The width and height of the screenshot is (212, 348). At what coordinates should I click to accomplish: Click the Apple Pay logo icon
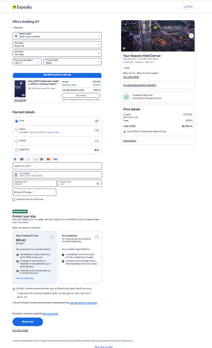(97, 150)
